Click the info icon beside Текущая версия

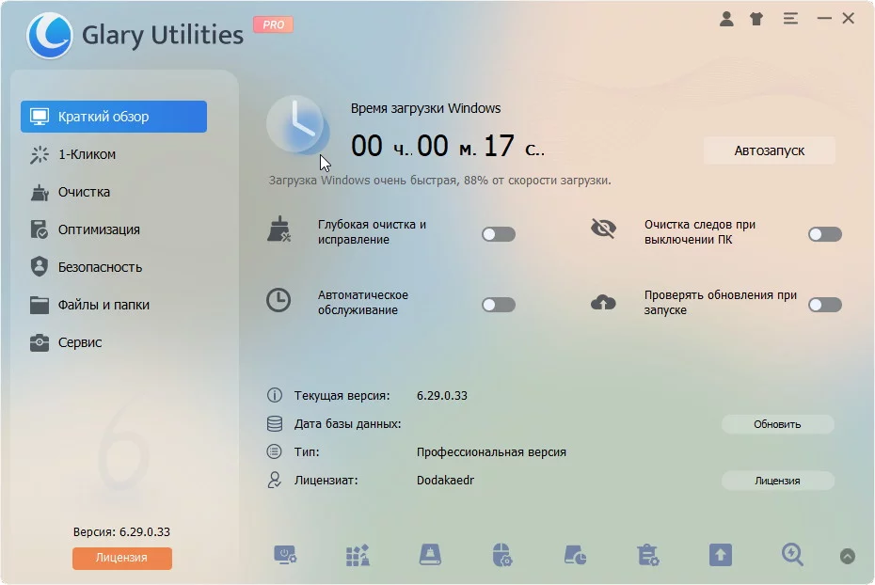click(274, 395)
